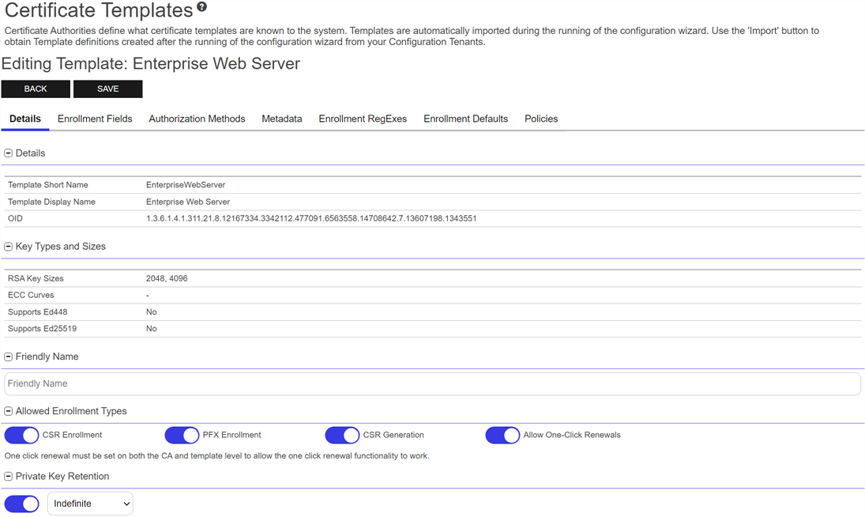
Task: Collapse the Key Types and Sizes section
Action: [x=9, y=247]
